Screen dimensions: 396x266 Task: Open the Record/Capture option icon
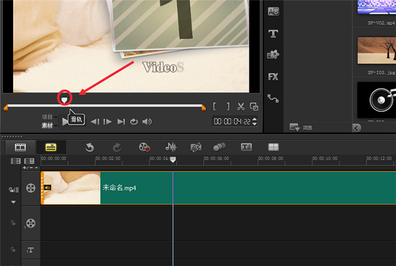coord(144,147)
